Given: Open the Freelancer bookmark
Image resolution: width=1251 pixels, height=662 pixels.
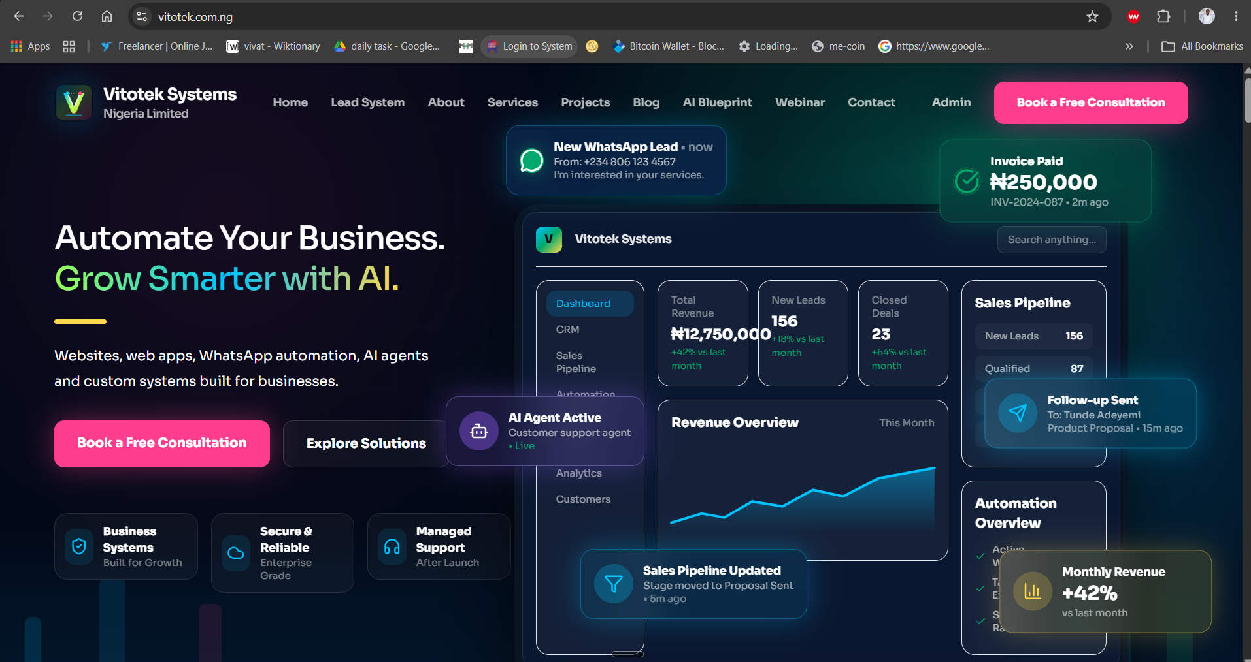Looking at the screenshot, I should [x=156, y=46].
